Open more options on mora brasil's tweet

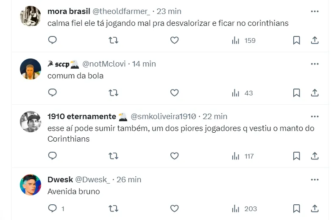[x=315, y=11]
